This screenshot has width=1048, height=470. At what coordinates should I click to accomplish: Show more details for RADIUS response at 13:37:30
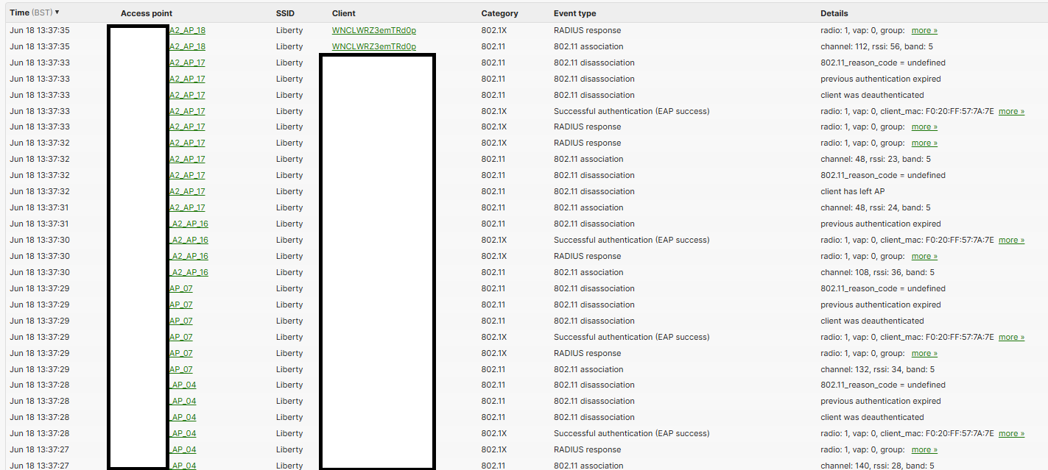(x=924, y=256)
